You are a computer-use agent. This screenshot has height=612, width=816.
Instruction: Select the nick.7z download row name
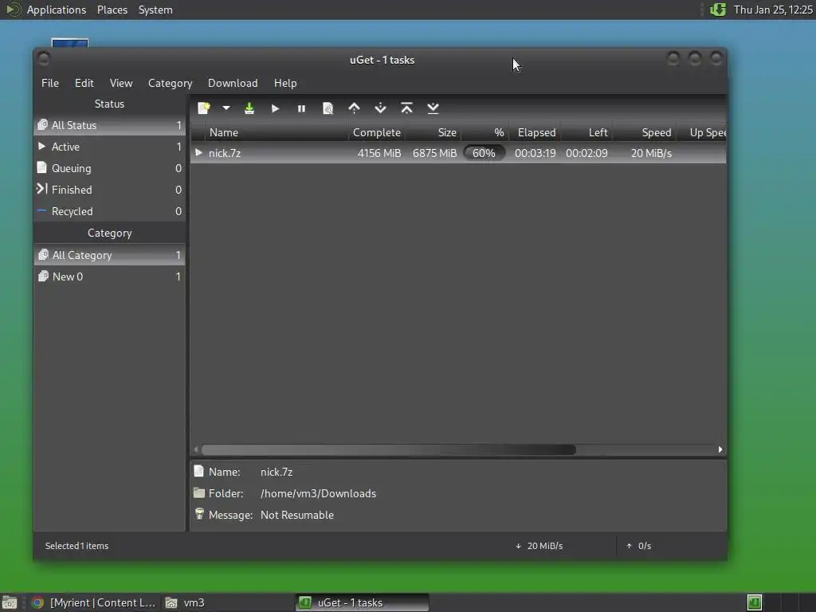click(x=225, y=154)
